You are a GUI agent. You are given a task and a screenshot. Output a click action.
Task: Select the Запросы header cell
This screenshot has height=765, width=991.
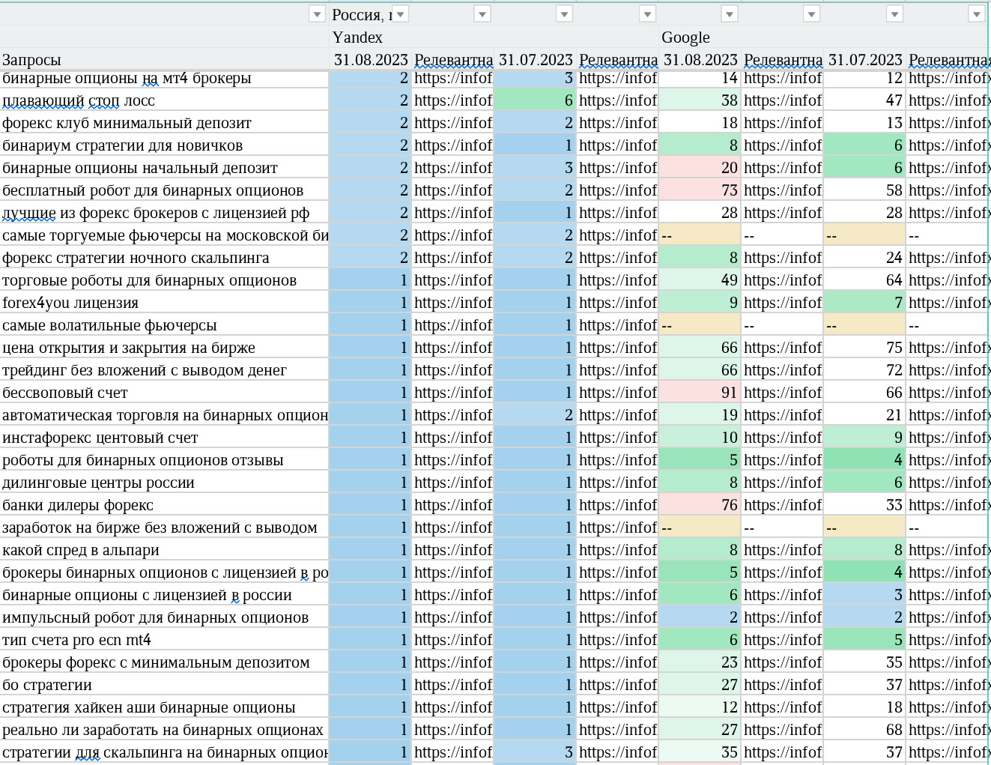[164, 60]
